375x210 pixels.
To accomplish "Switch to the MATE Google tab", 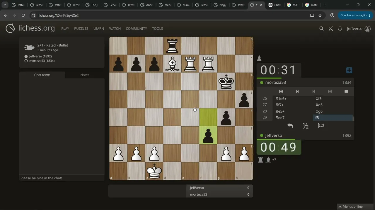I will click(293, 5).
